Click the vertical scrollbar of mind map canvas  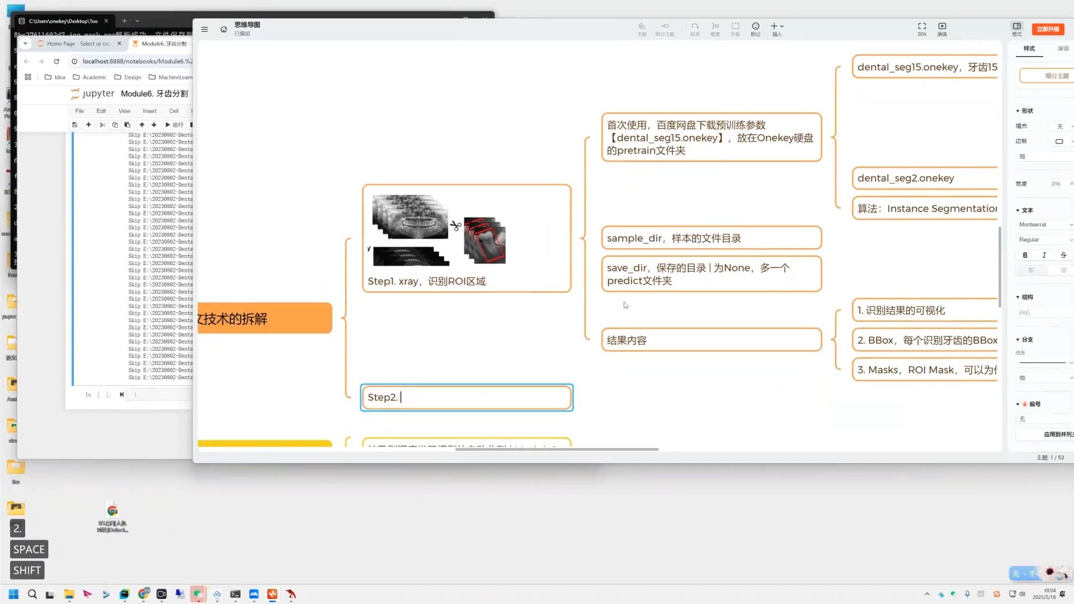(1000, 267)
